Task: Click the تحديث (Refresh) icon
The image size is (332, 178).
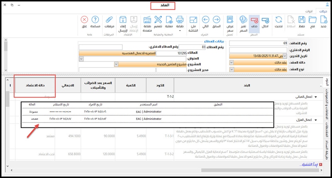Action: coord(278,20)
